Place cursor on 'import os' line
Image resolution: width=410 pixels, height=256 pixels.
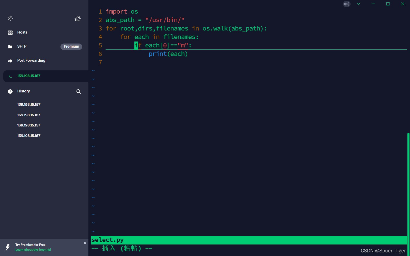pyautogui.click(x=122, y=12)
